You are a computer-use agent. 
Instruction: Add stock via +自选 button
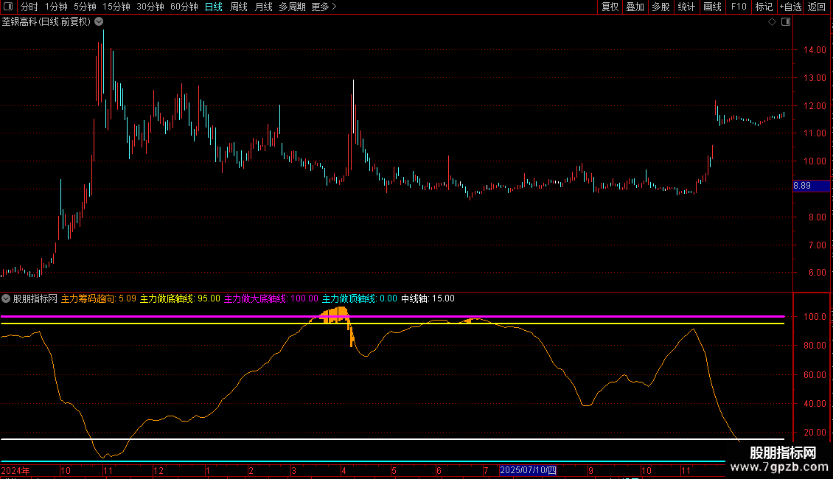pos(790,7)
